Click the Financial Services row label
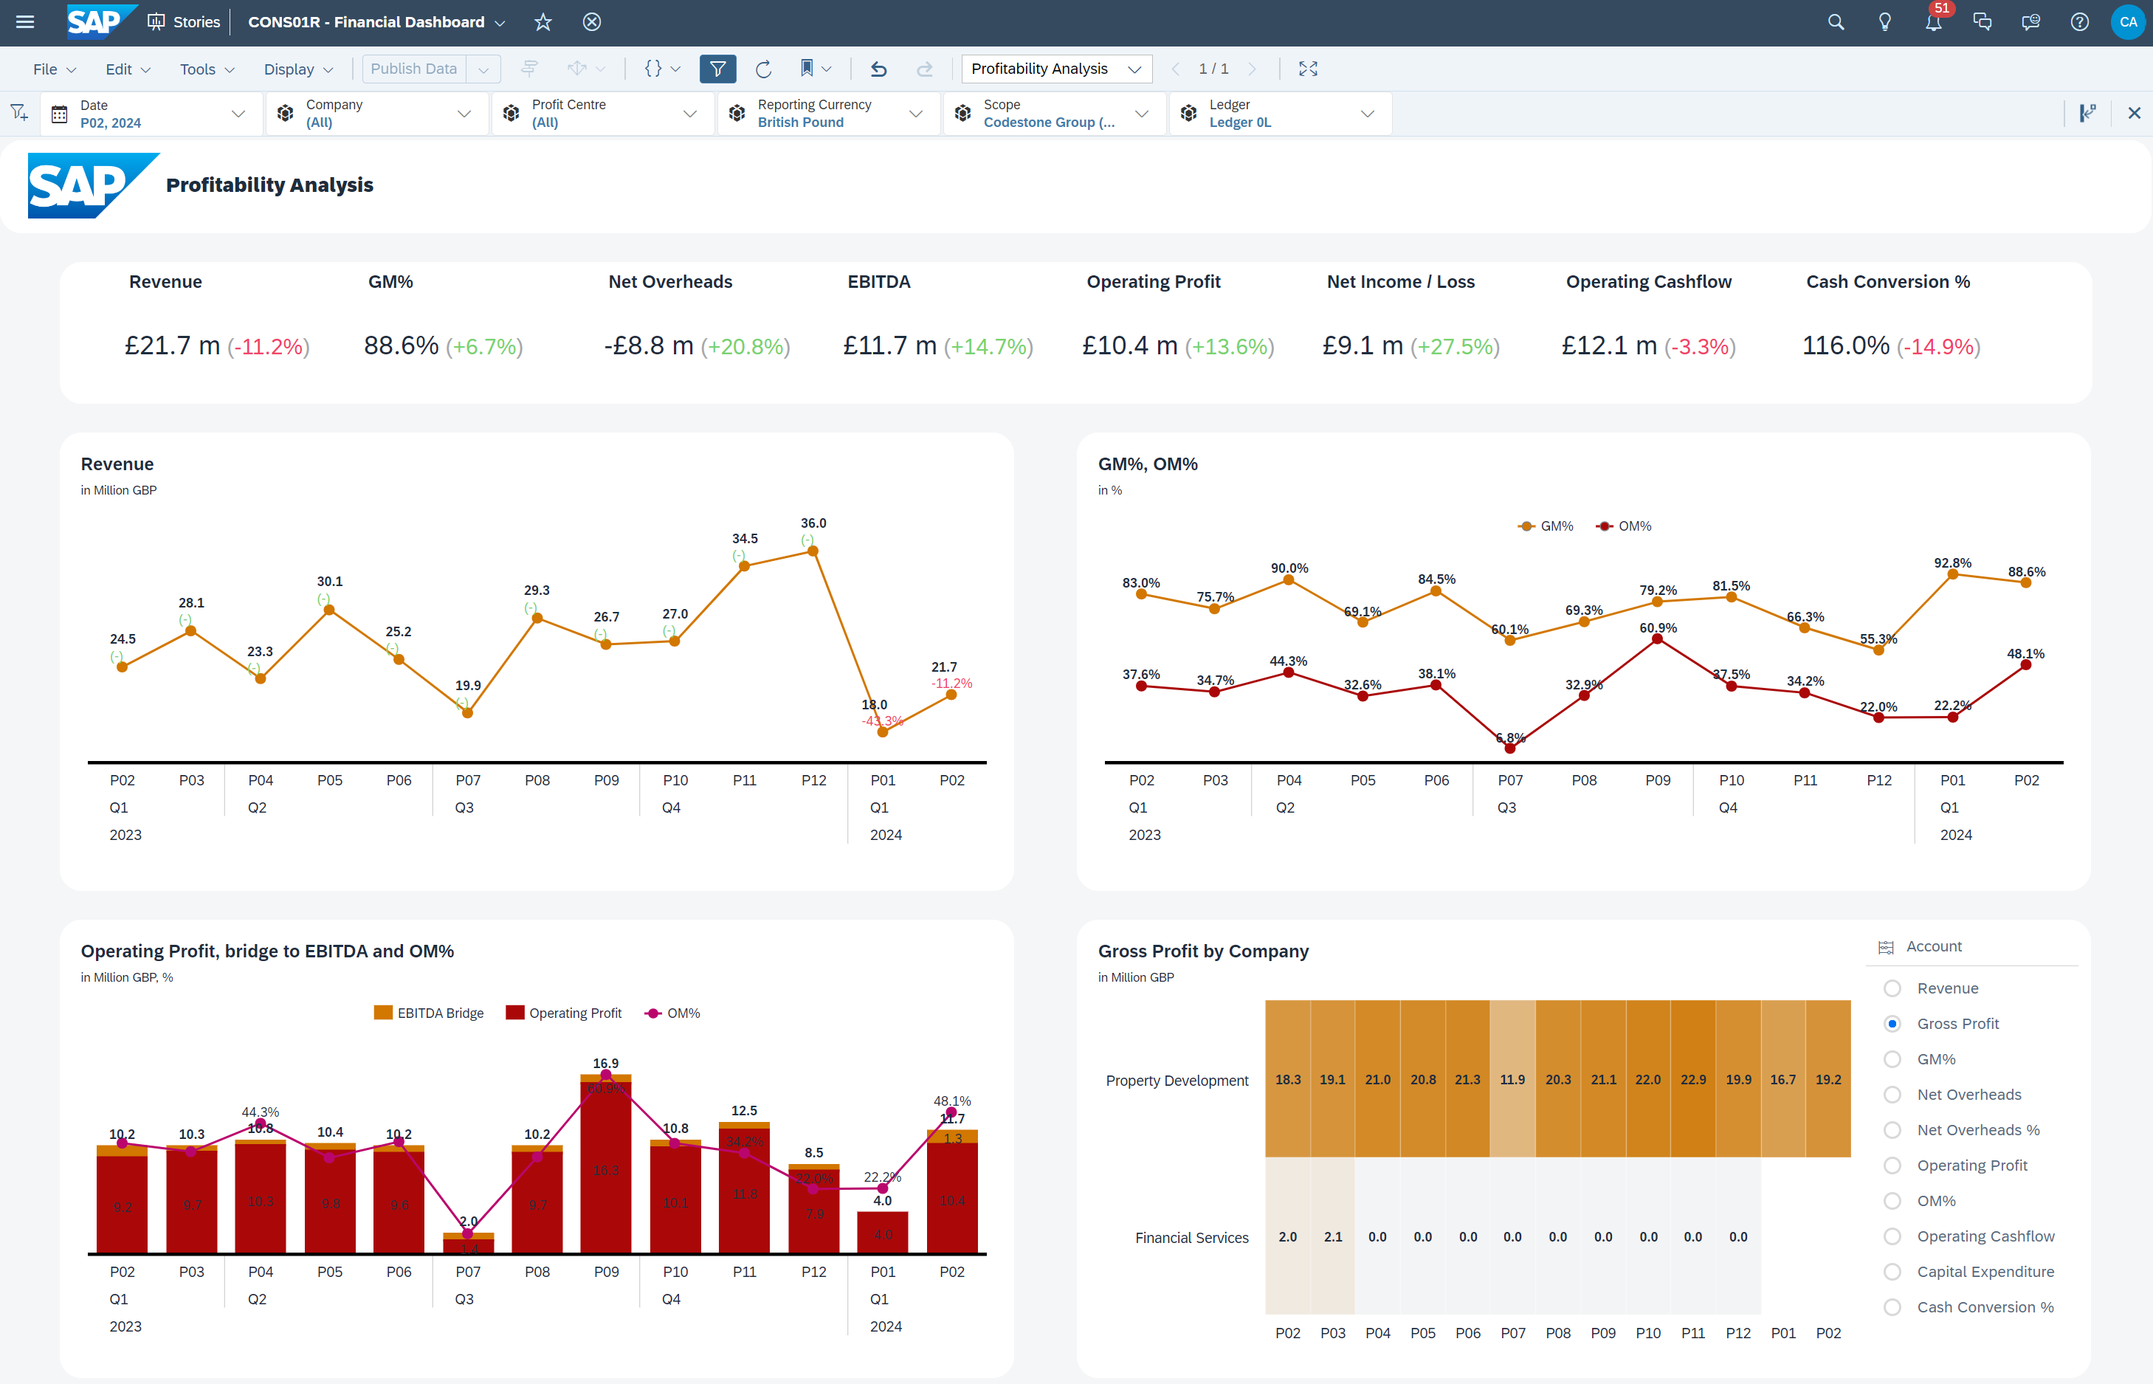Image resolution: width=2153 pixels, height=1384 pixels. pyautogui.click(x=1191, y=1238)
